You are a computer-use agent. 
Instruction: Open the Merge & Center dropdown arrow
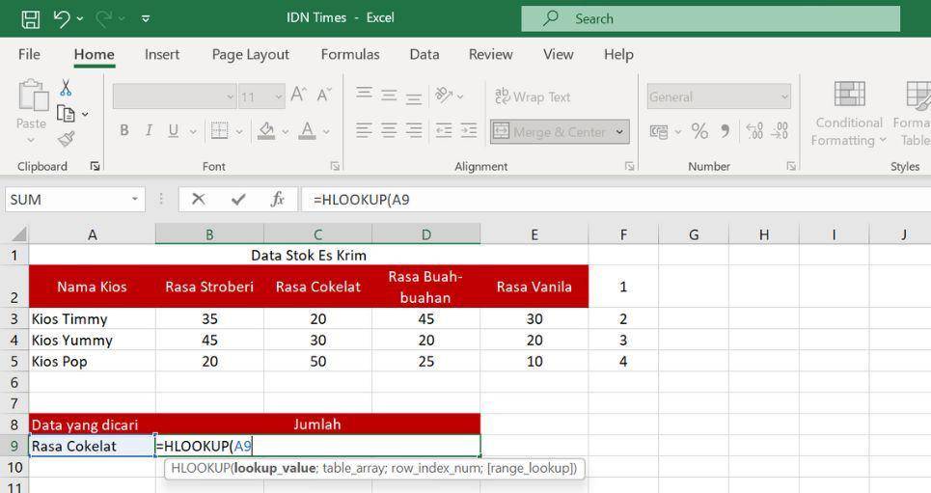620,132
